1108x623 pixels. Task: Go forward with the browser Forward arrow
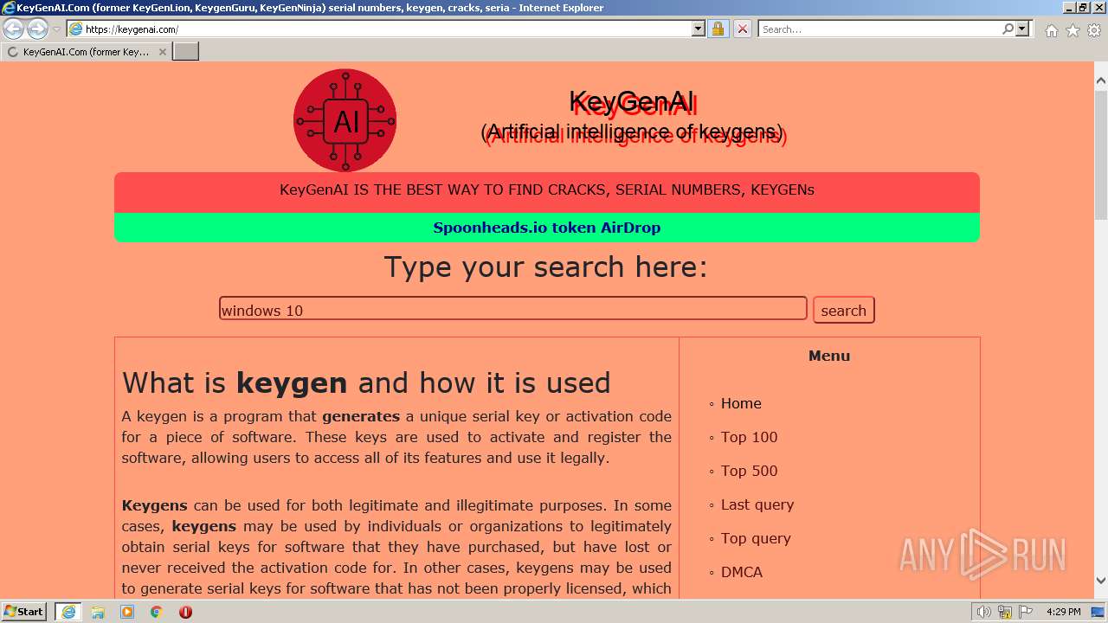pyautogui.click(x=37, y=29)
